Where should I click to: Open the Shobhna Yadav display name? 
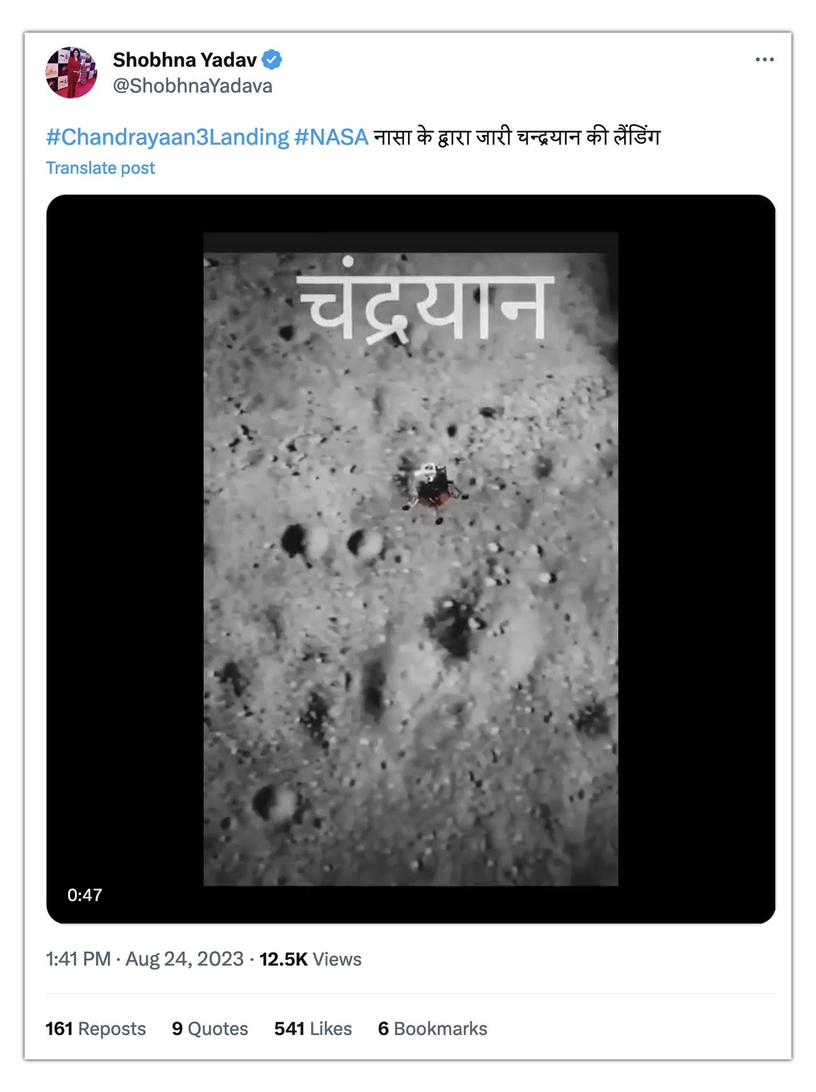185,60
